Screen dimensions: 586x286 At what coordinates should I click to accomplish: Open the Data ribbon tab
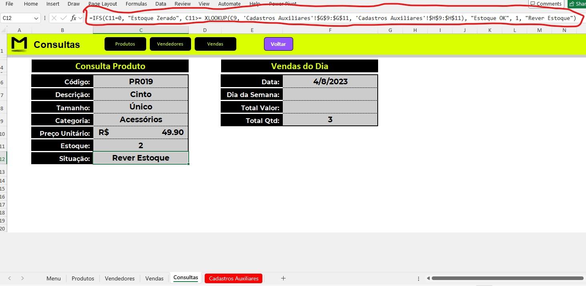[161, 4]
